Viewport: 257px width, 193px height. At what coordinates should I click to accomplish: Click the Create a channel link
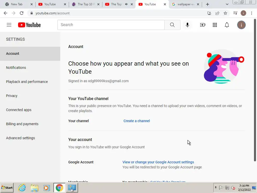click(137, 121)
